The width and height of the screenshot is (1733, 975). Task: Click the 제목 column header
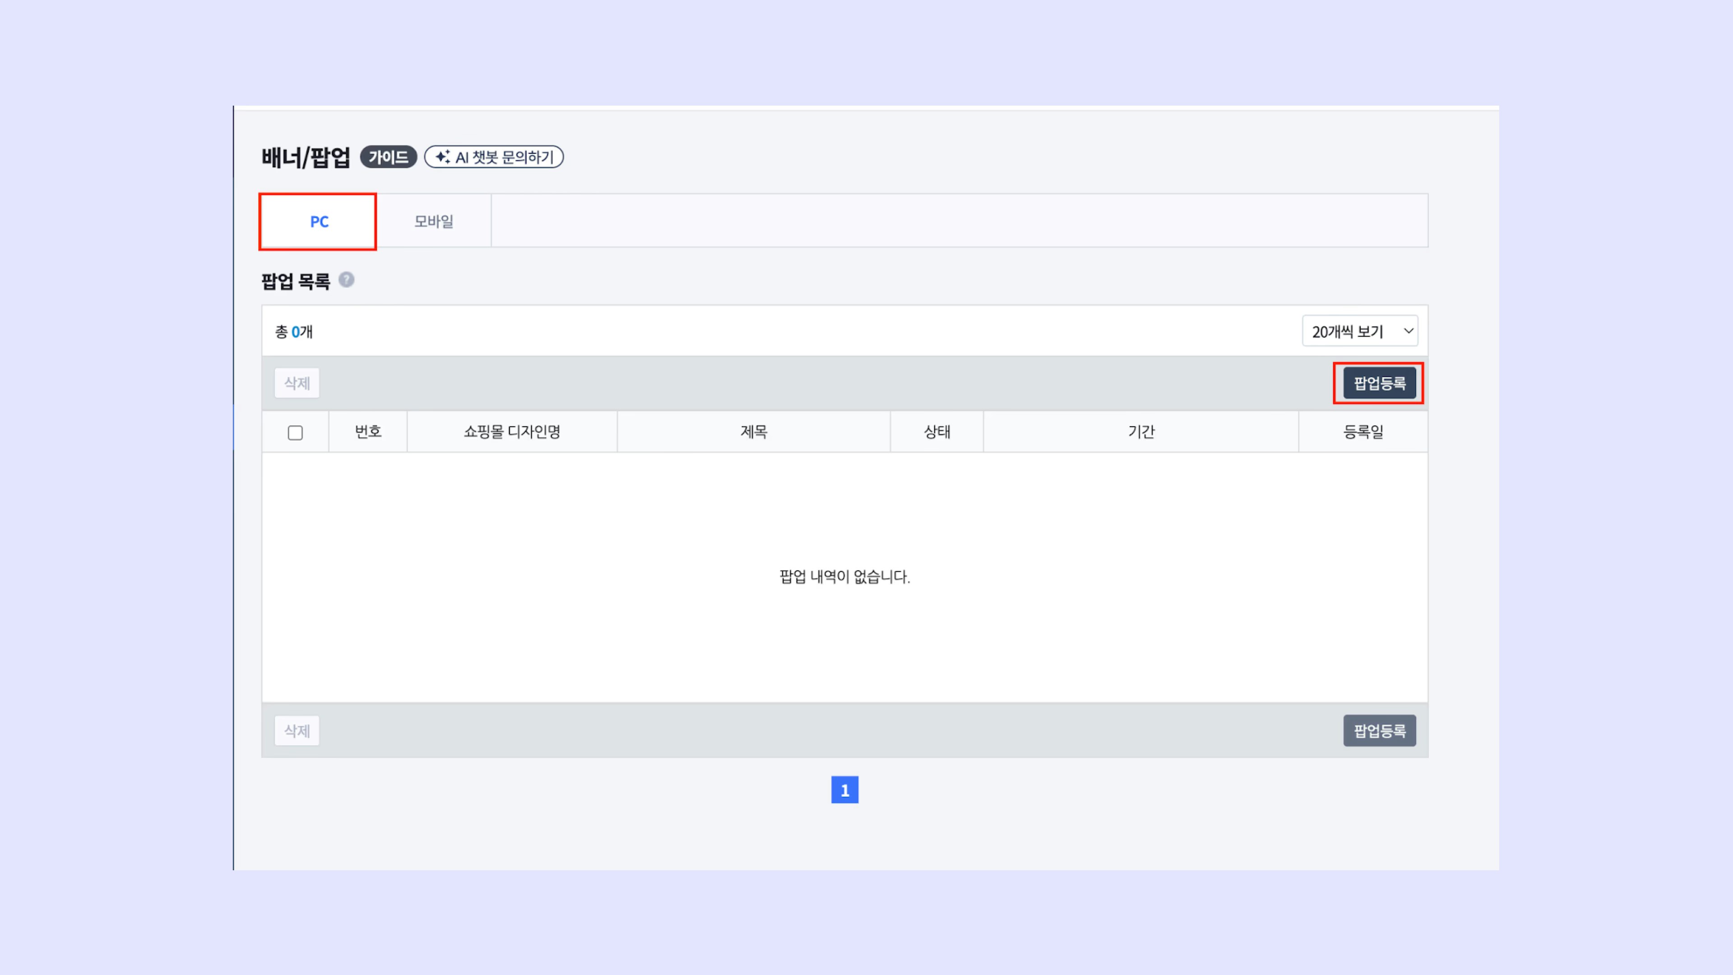point(754,432)
